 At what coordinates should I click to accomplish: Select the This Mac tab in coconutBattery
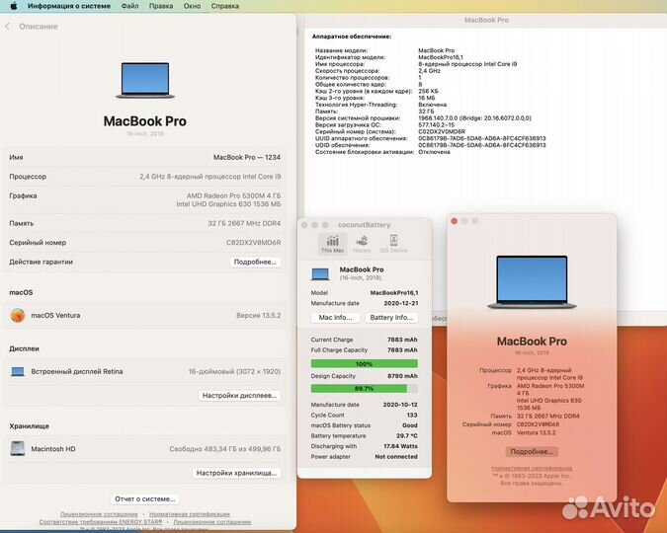[x=332, y=244]
